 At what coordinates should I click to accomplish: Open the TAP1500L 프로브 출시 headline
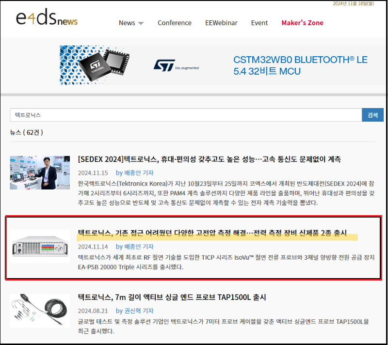(x=172, y=297)
